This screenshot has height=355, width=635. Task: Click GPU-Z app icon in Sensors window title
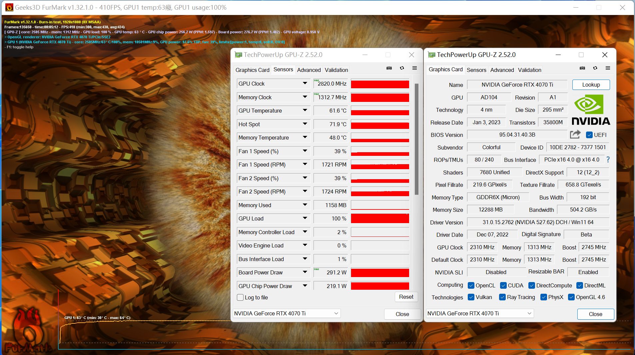pos(238,55)
